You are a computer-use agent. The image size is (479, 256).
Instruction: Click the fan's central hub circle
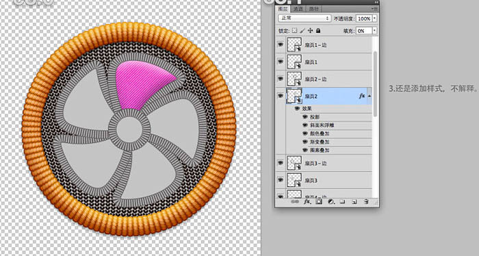(129, 129)
